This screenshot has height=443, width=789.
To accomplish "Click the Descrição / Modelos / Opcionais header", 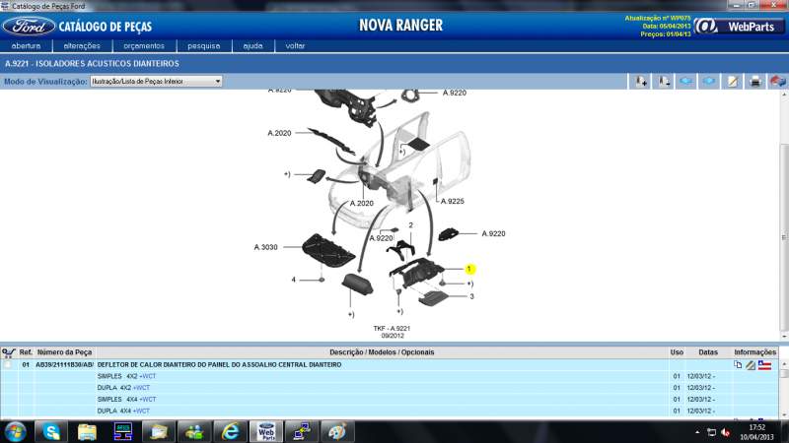I will tap(382, 352).
